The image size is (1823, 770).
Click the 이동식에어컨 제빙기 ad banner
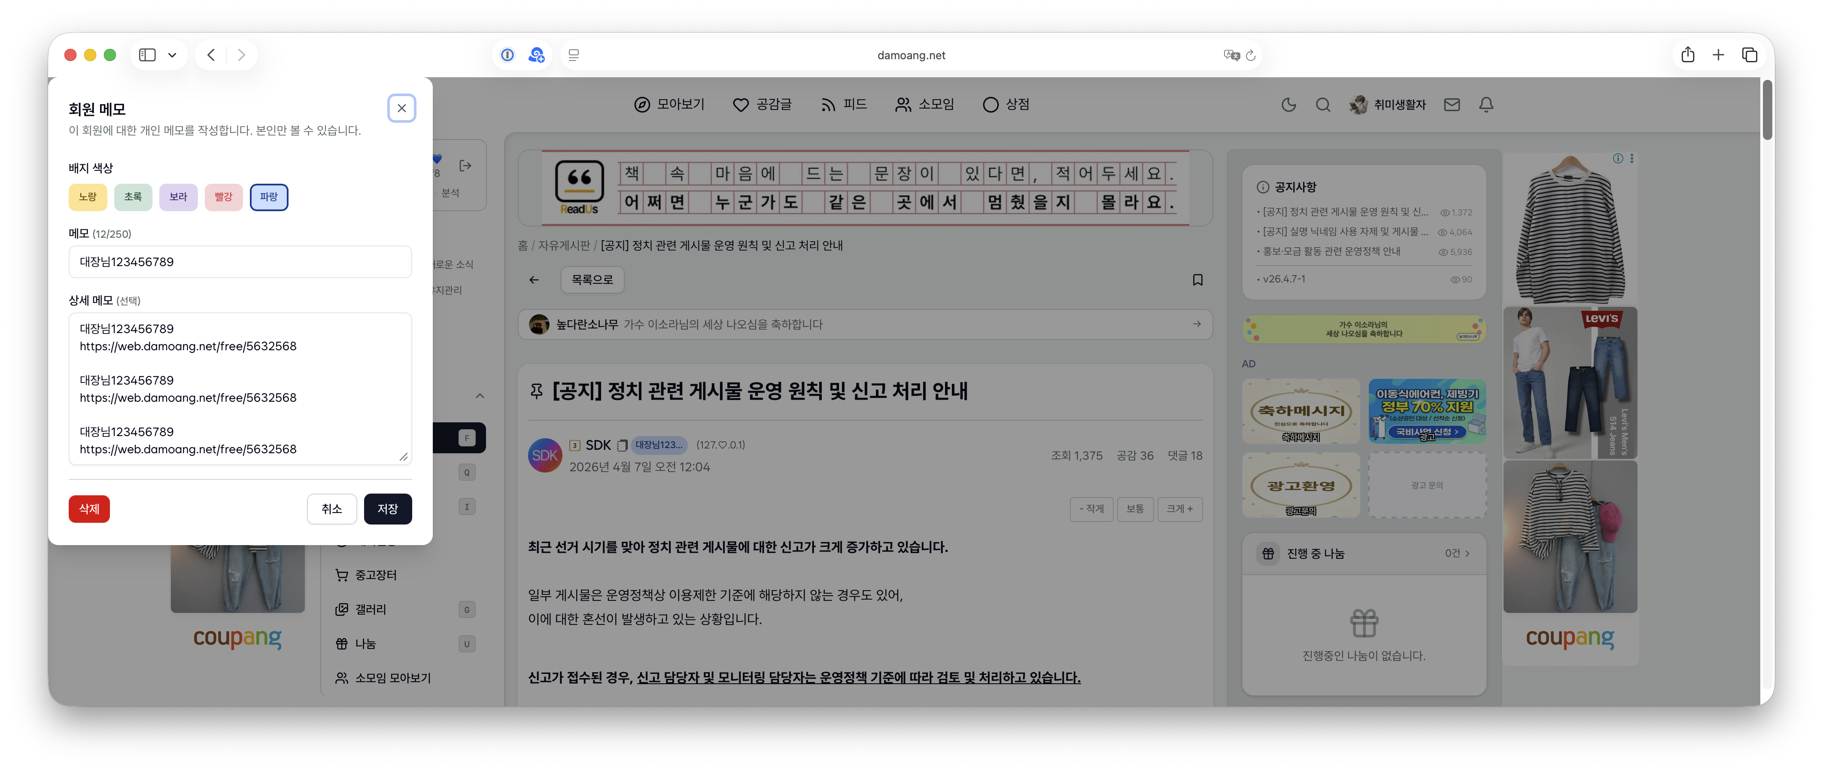coord(1427,411)
